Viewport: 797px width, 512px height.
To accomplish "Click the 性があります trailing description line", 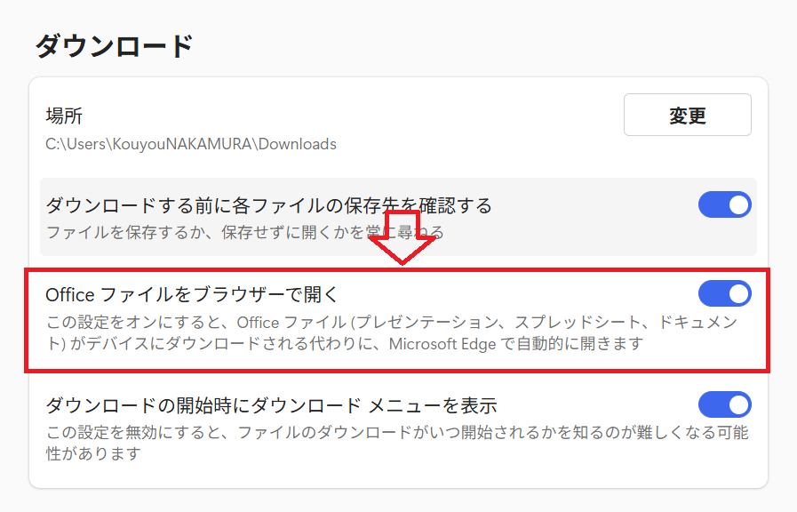I will click(x=93, y=455).
